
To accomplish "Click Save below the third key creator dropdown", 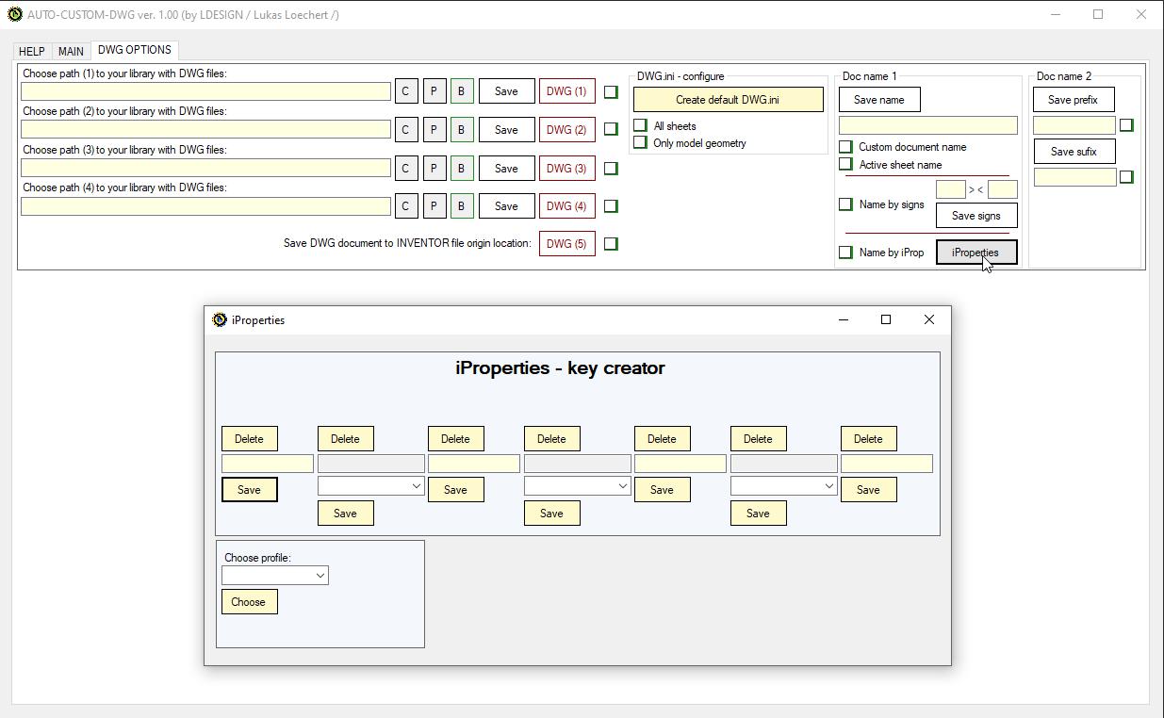I will click(x=758, y=513).
